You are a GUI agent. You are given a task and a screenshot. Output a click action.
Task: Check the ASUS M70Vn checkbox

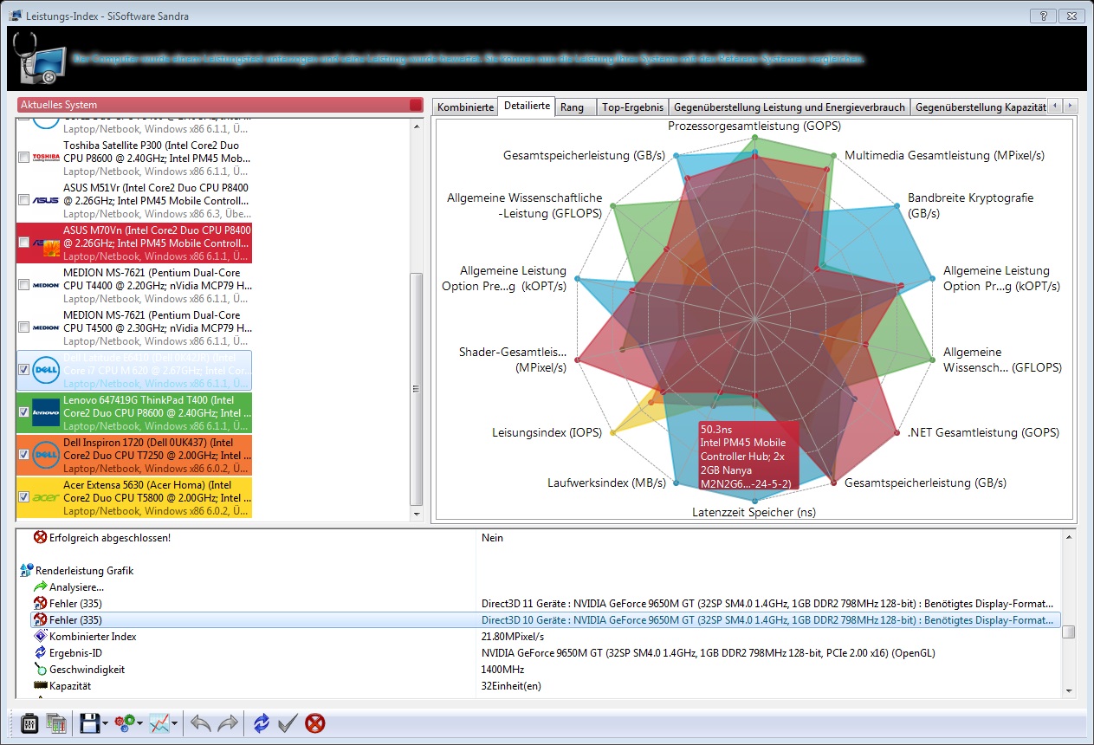[23, 243]
